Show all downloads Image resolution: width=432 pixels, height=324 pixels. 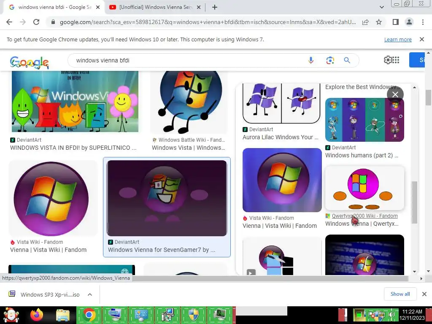[400, 294]
